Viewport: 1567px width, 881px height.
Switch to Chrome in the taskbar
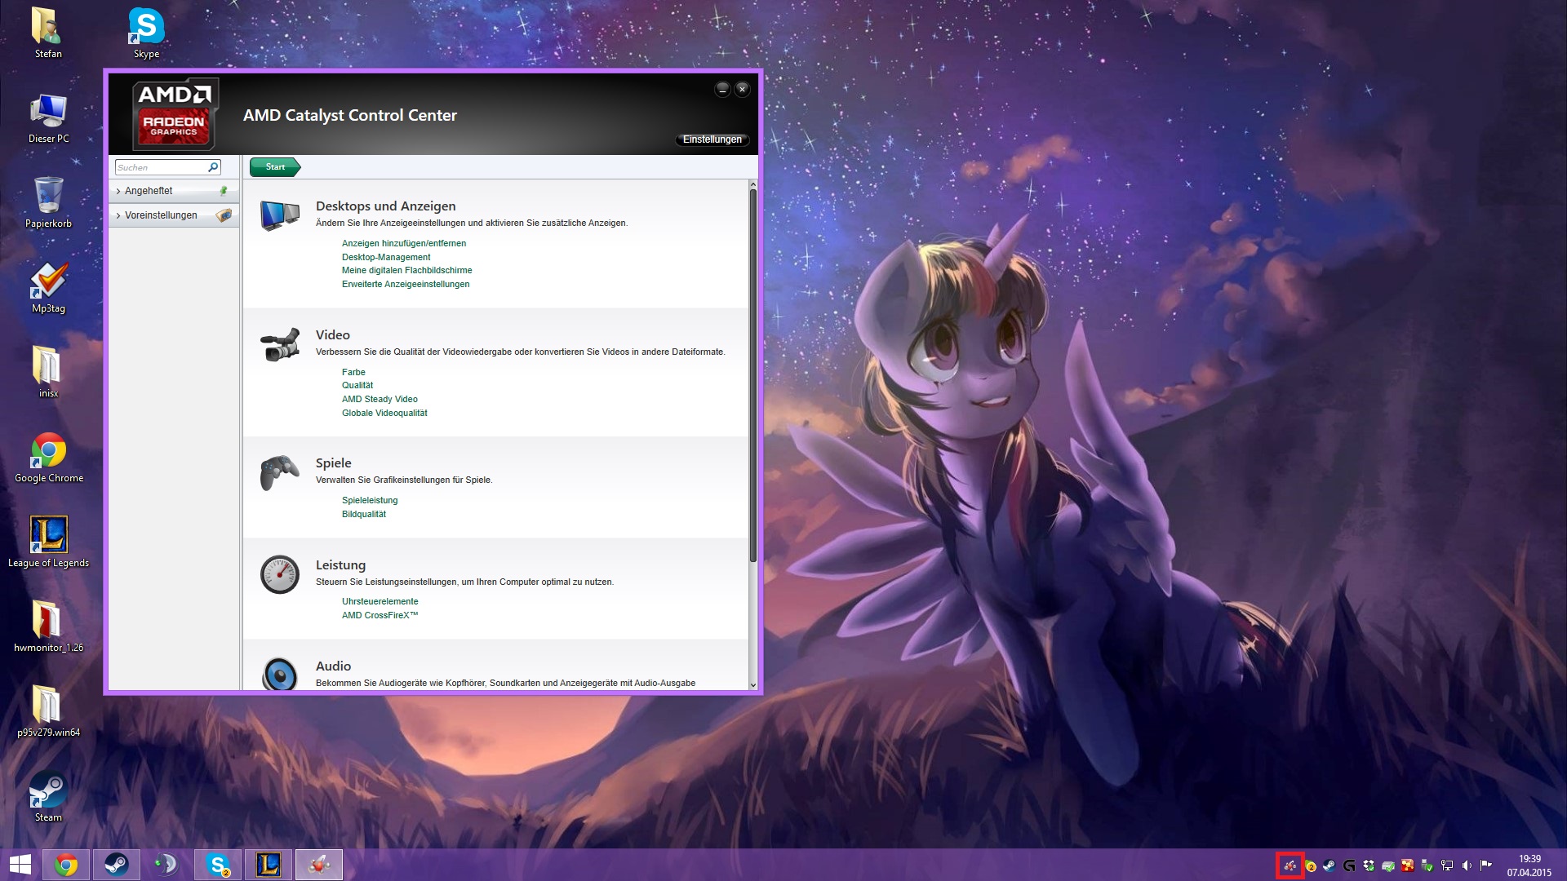(66, 865)
